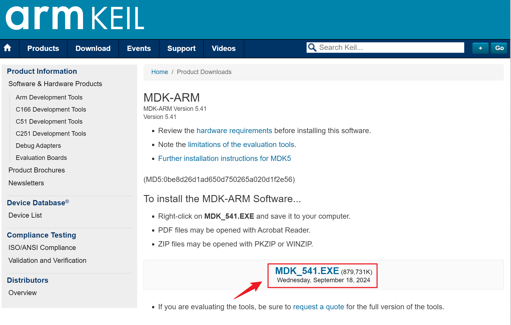This screenshot has height=325, width=511.
Task: Open the Support menu
Action: pyautogui.click(x=181, y=48)
